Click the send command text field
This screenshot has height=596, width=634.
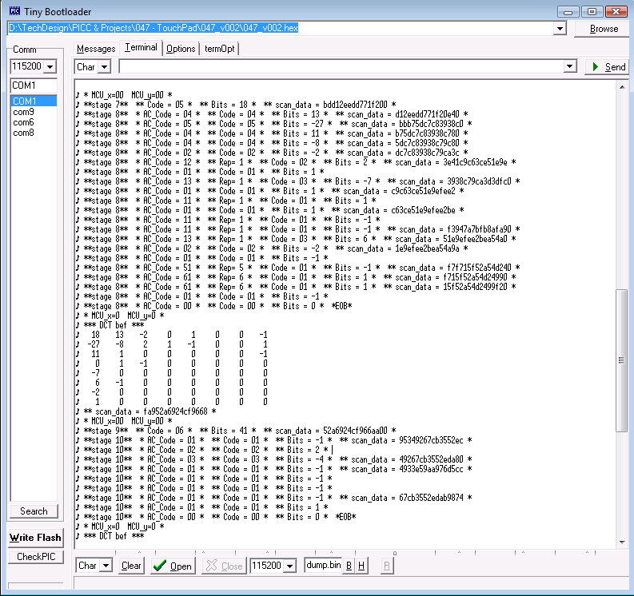[341, 66]
